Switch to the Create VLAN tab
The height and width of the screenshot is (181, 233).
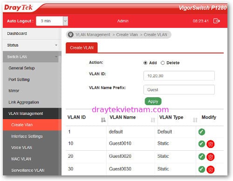pyautogui.click(x=82, y=47)
